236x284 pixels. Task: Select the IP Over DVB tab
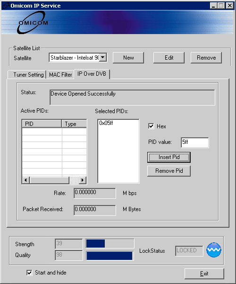click(92, 74)
